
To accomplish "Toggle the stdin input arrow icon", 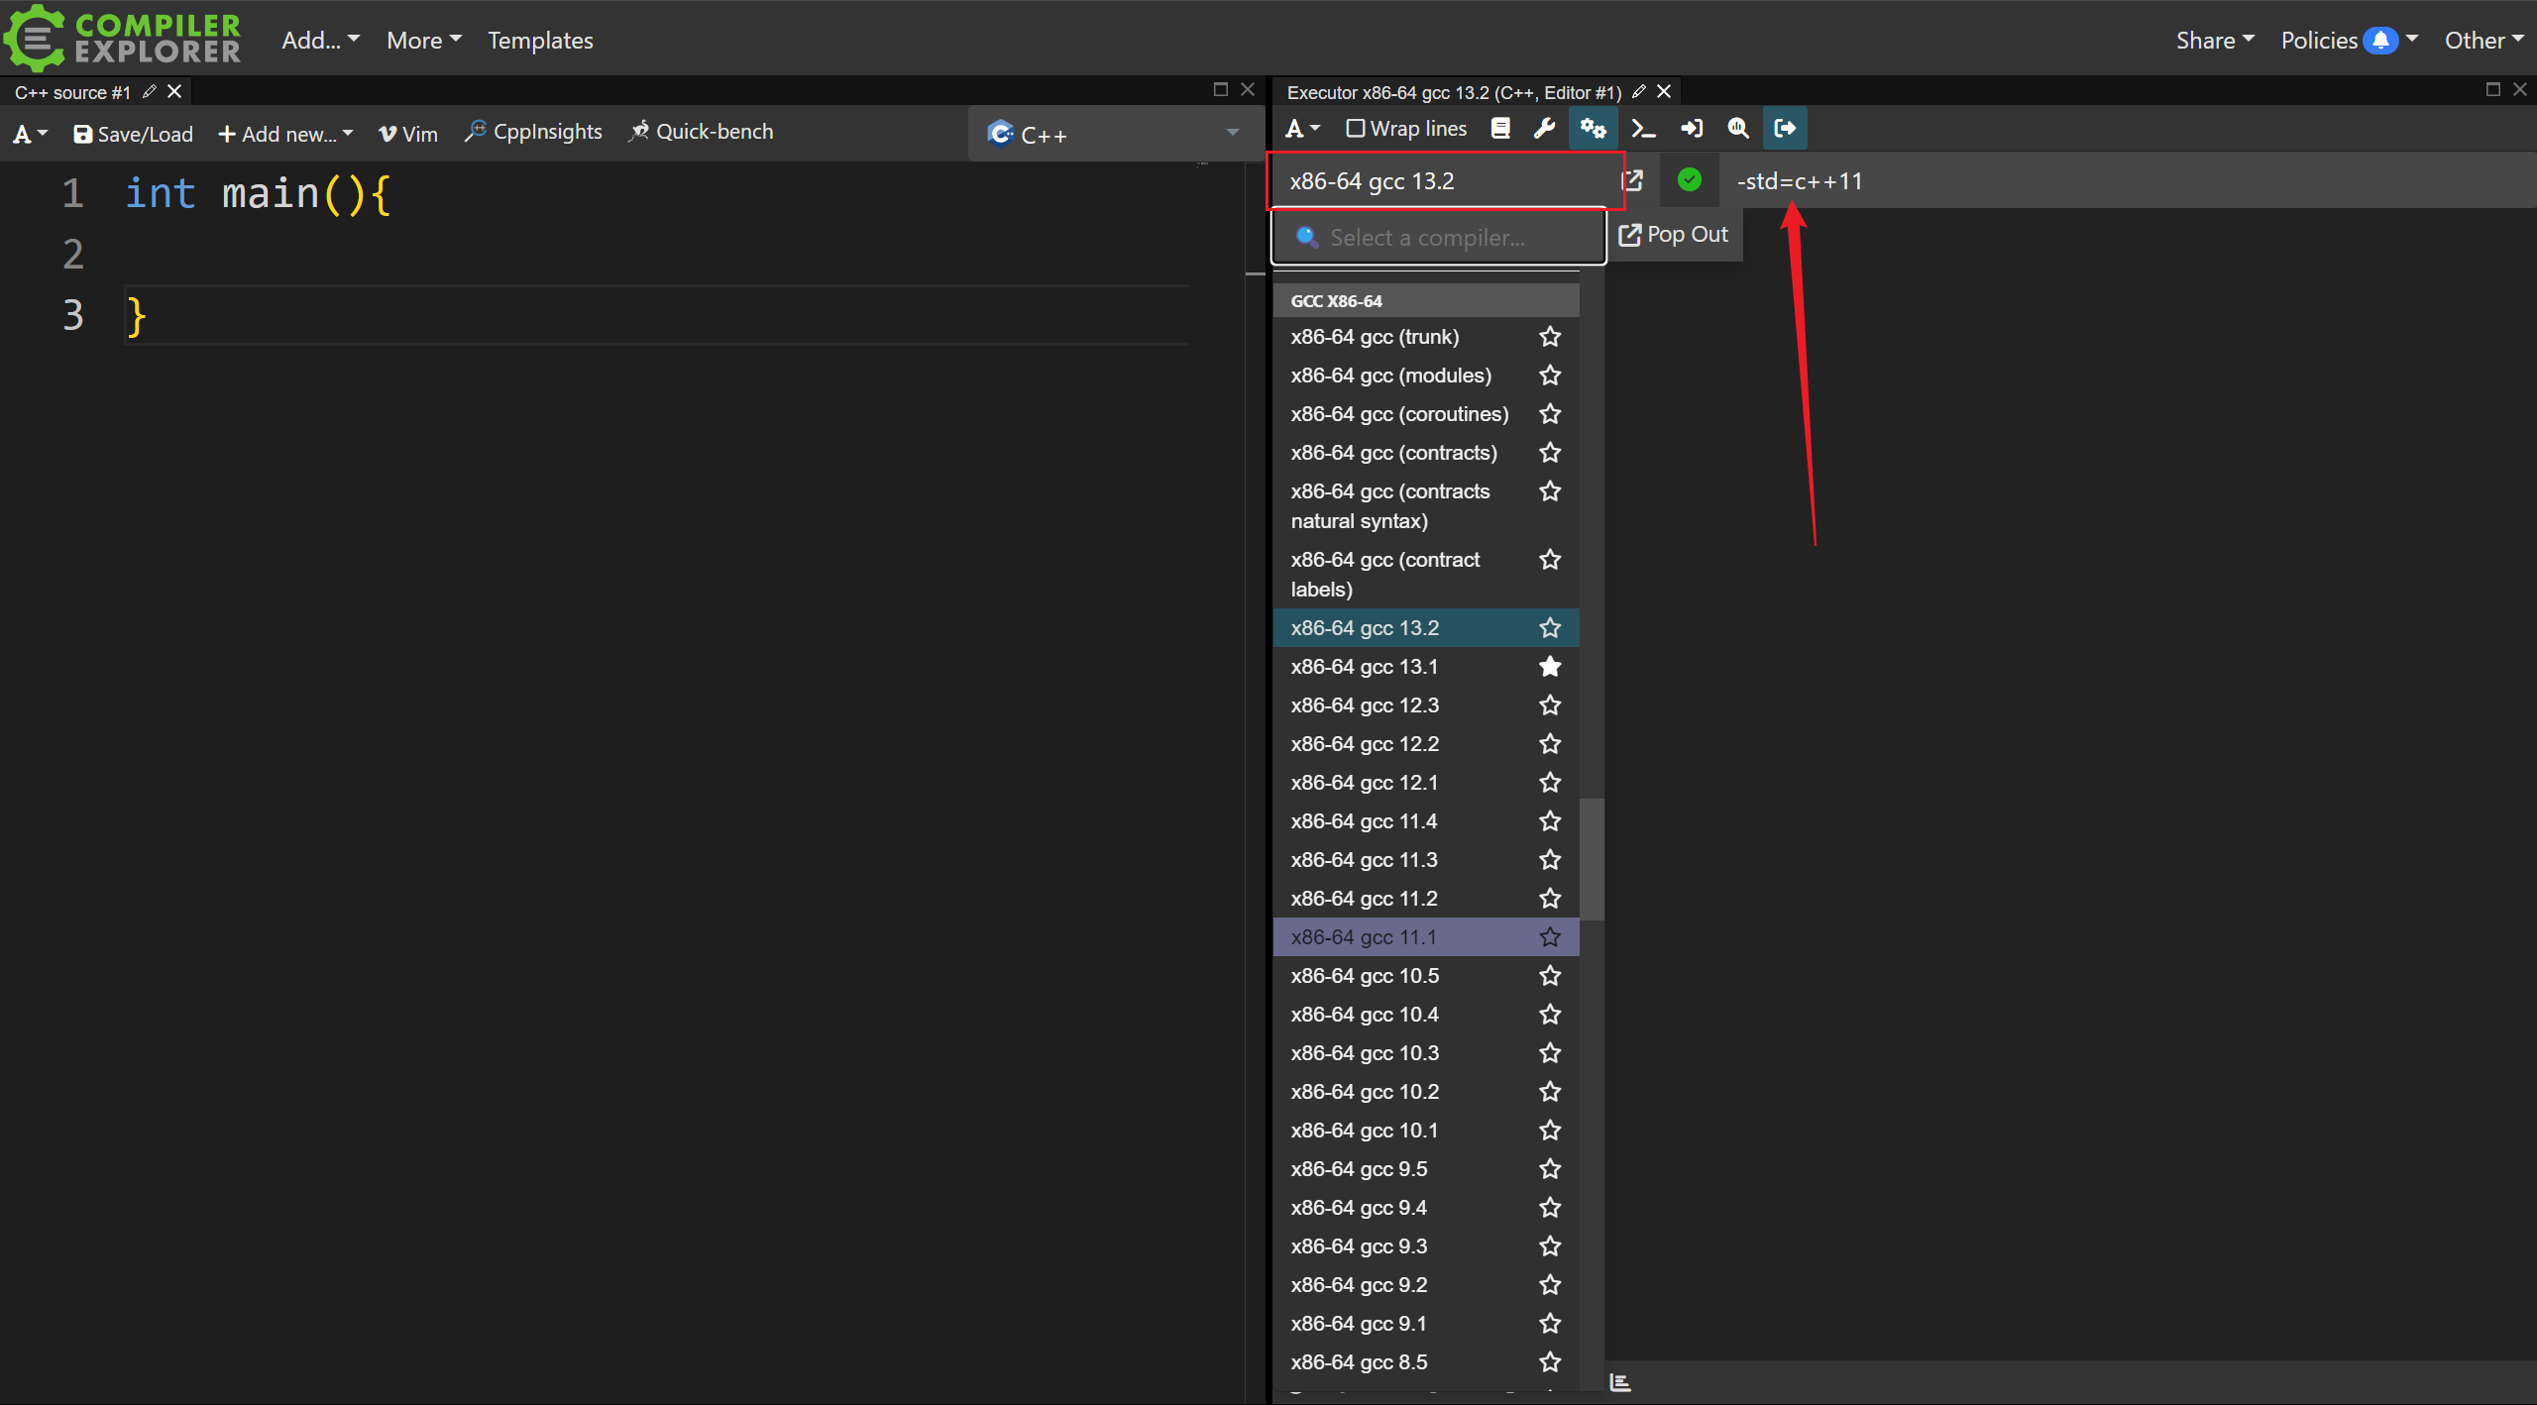I will point(1692,129).
